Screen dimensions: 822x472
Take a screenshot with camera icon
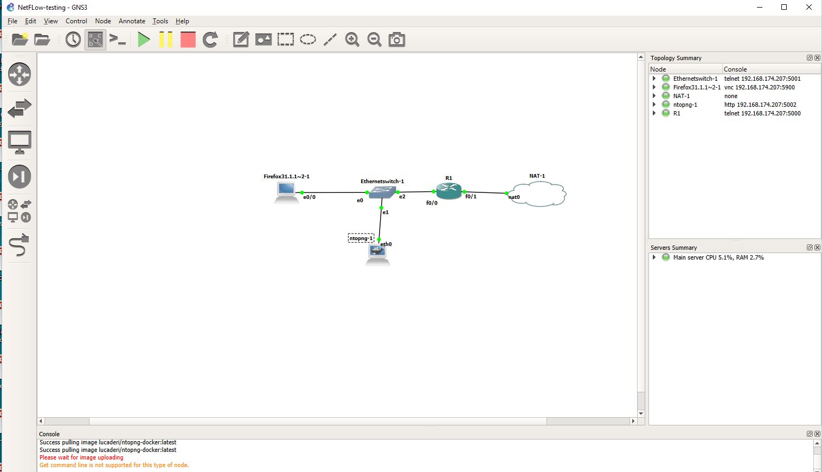[x=397, y=40]
